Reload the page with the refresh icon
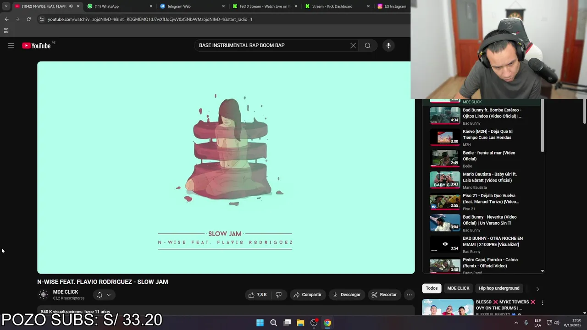 pos(28,19)
